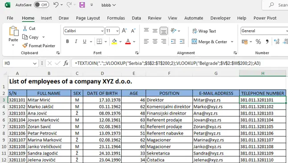The width and height of the screenshot is (288, 163).
Task: Toggle the AutoSave switch
Action: (41, 5)
